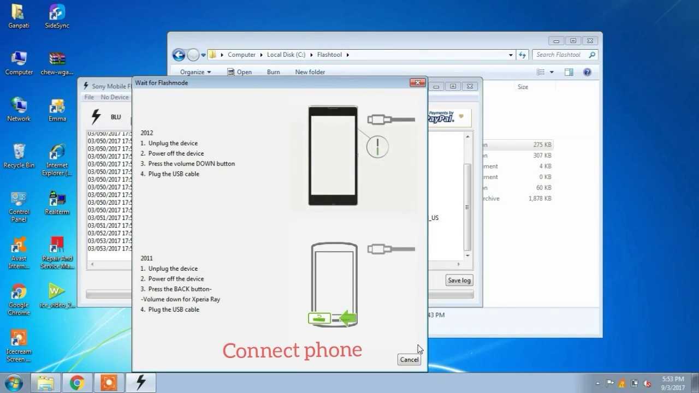The width and height of the screenshot is (699, 393).
Task: Click the Windows Start button
Action: [x=13, y=383]
